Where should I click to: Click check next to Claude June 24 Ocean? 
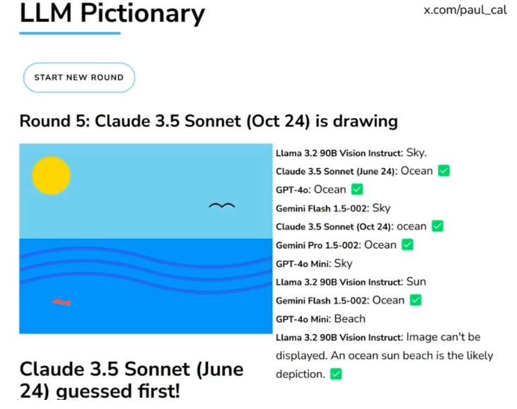[443, 171]
